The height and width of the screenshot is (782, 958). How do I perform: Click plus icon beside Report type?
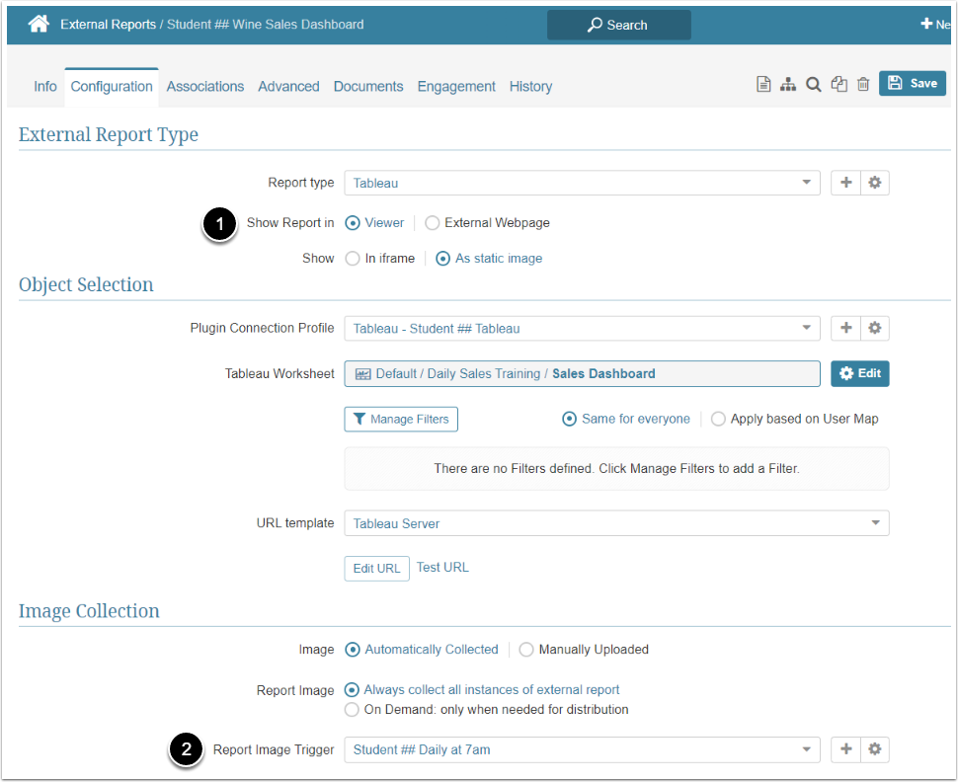845,183
